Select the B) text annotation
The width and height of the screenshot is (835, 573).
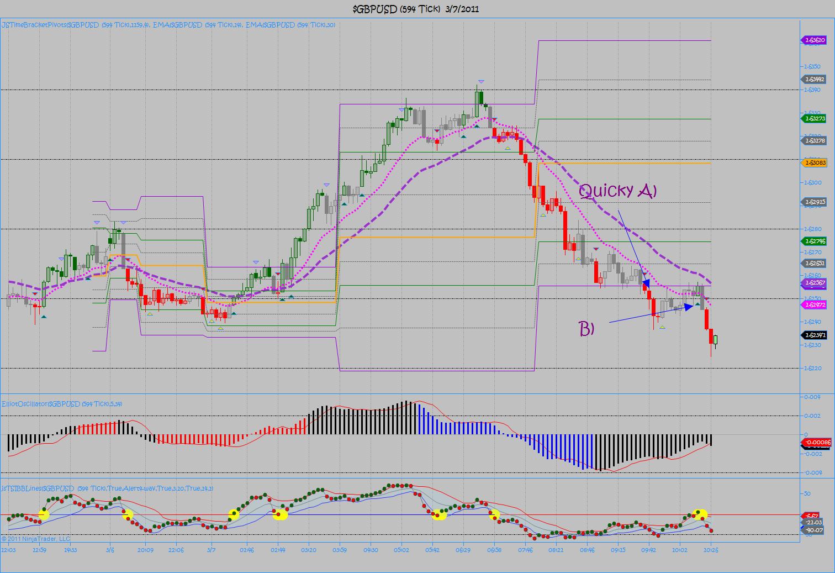[x=586, y=328]
